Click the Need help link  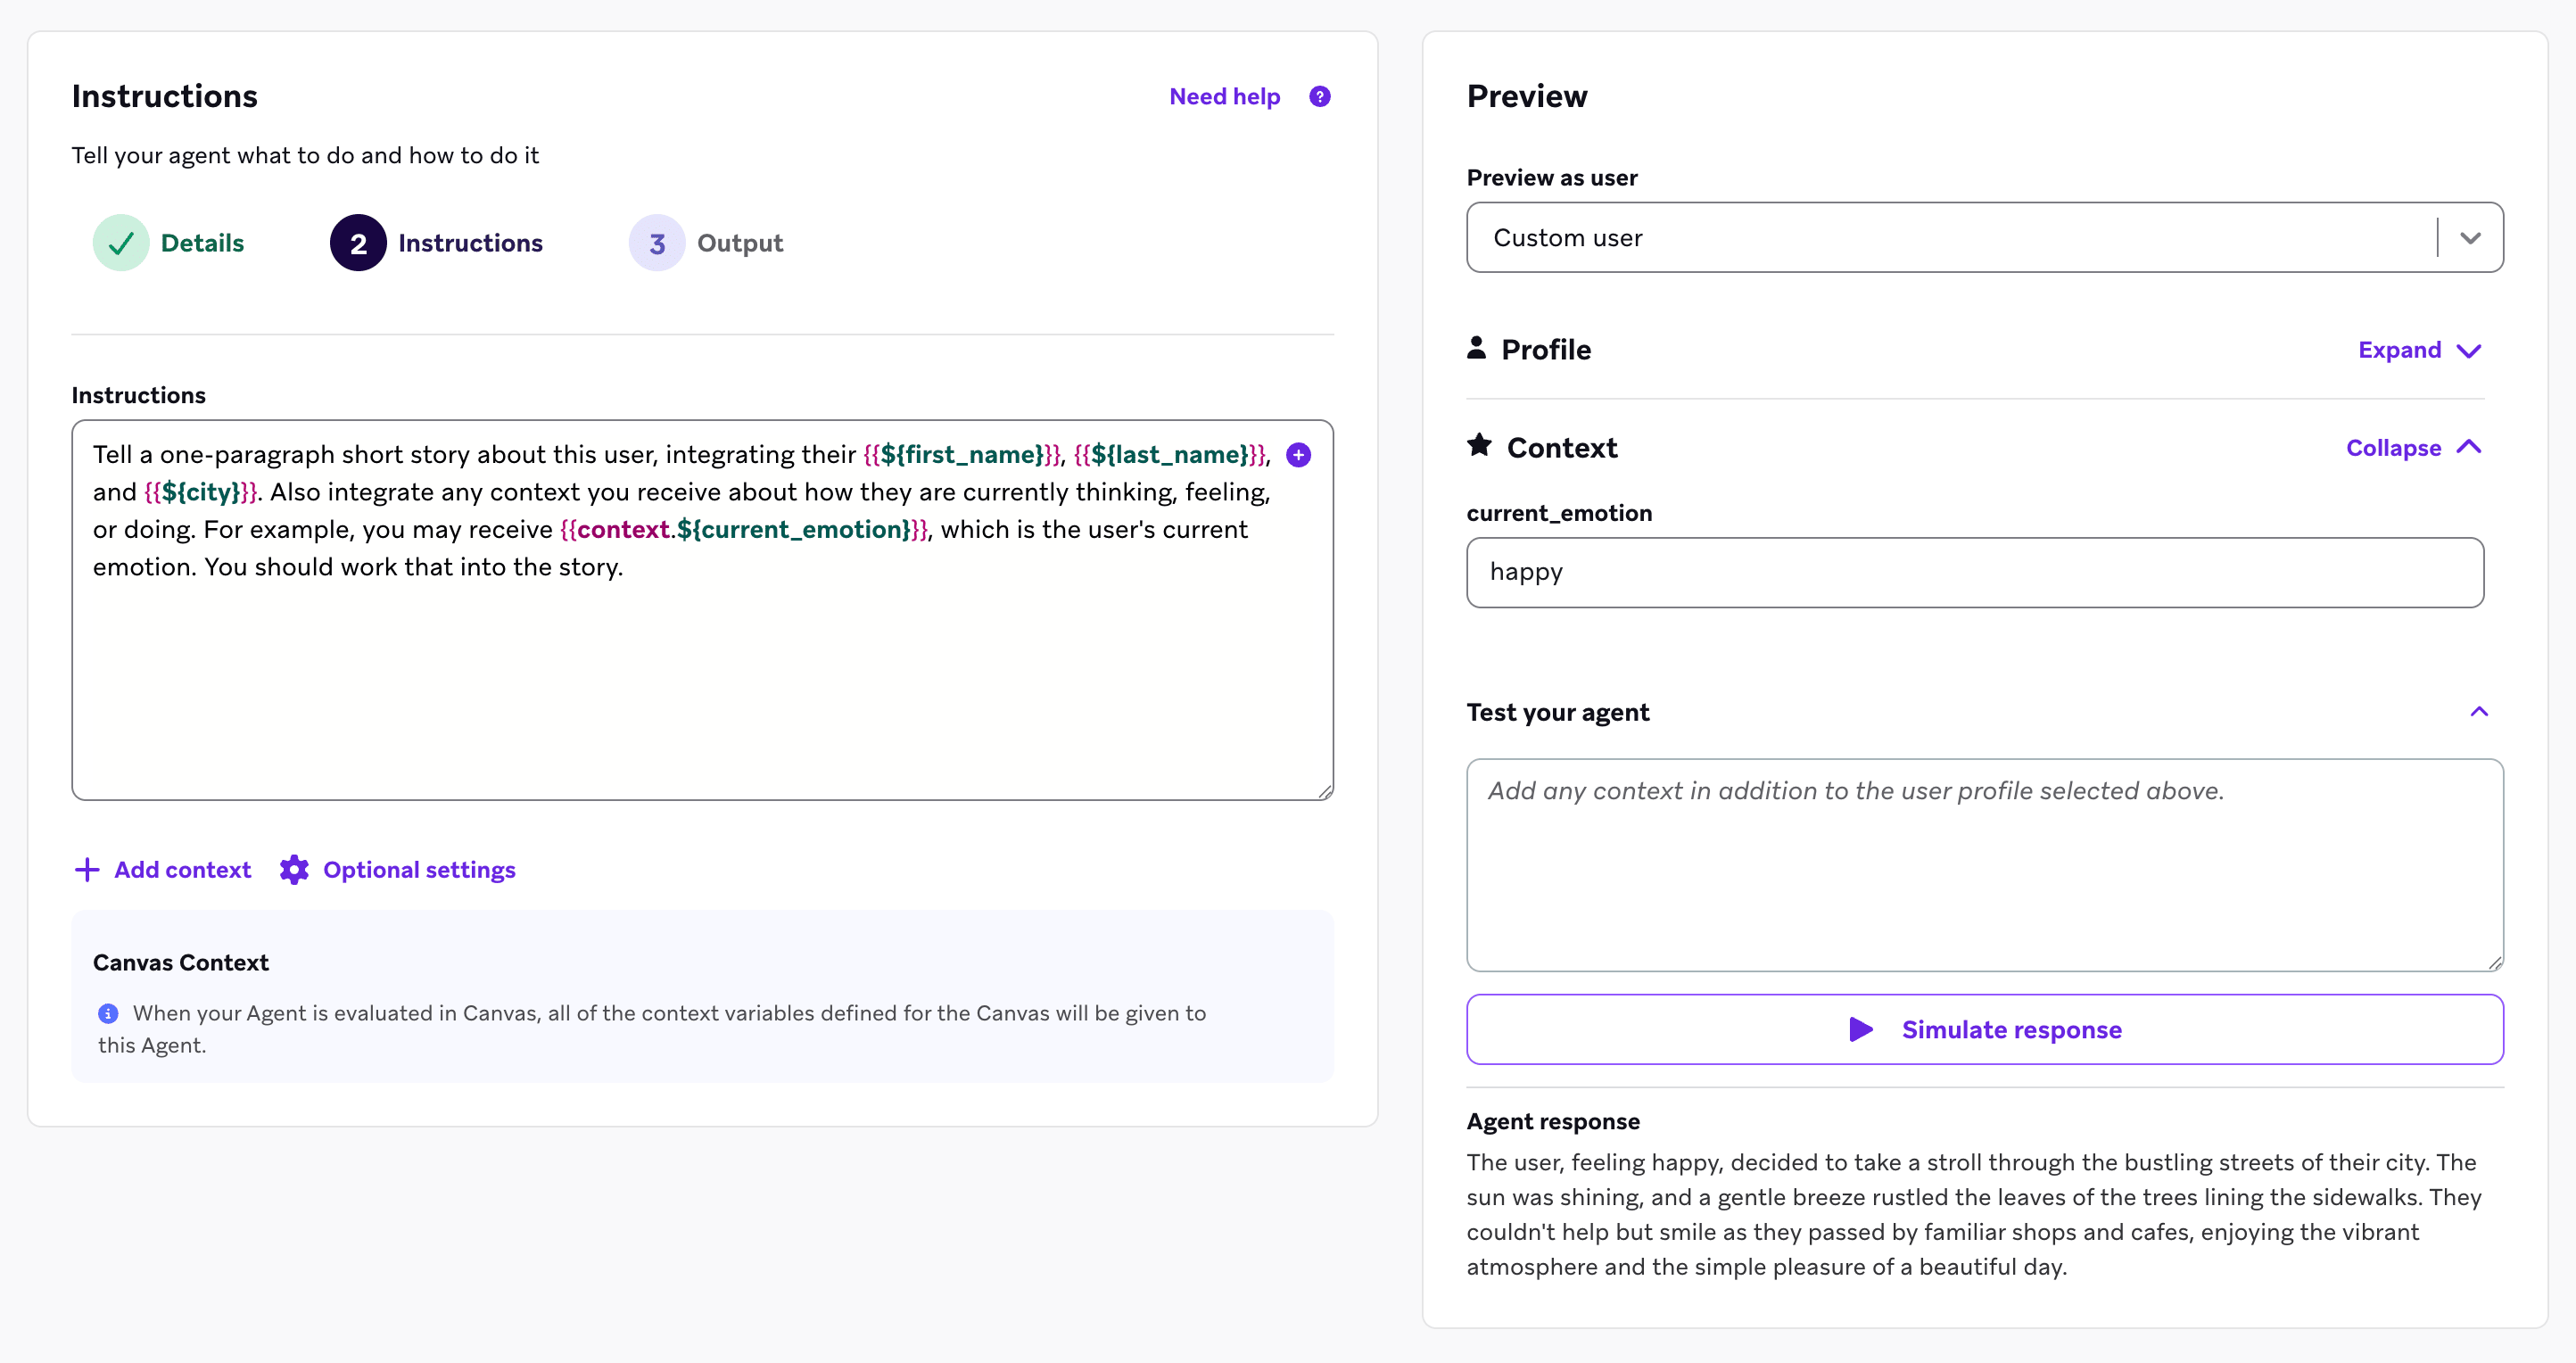coord(1224,97)
